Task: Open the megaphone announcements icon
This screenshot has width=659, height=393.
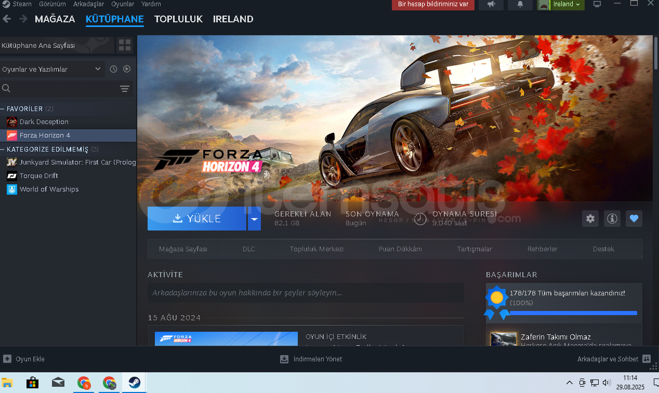Action: [491, 4]
